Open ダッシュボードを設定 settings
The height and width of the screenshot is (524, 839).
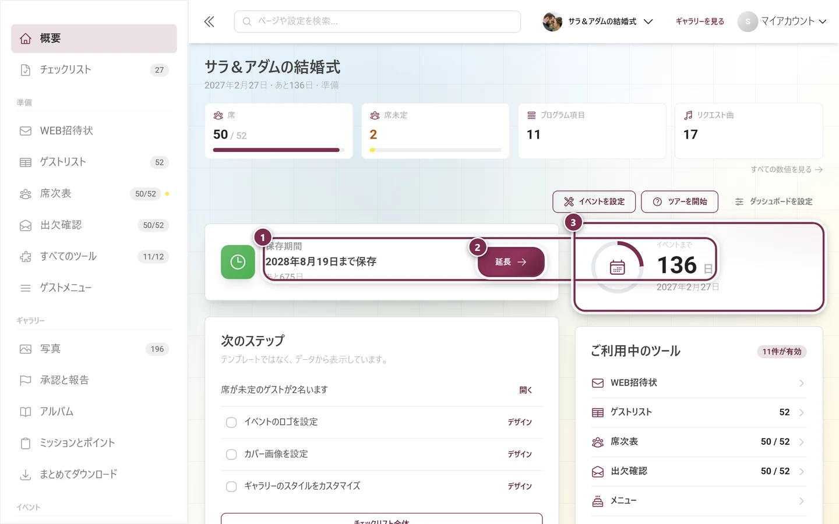(x=774, y=201)
